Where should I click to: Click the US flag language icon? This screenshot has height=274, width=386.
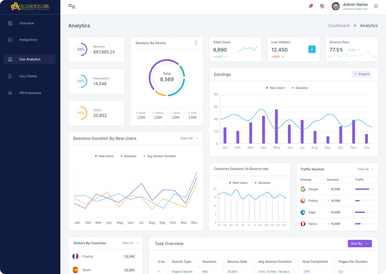pyautogui.click(x=322, y=6)
